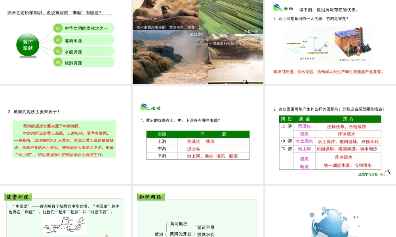The width and height of the screenshot is (396, 237).
Task: Click the 药 方 column header
Action: (x=348, y=119)
